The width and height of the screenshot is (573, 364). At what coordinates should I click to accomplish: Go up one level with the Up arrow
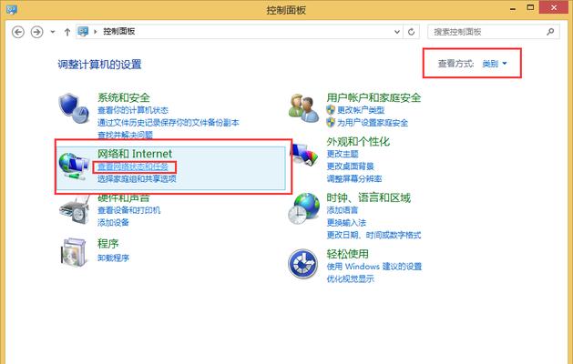67,32
